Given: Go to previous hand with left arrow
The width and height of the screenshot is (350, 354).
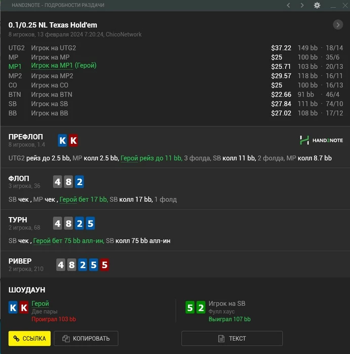Looking at the screenshot, I should (288, 5).
